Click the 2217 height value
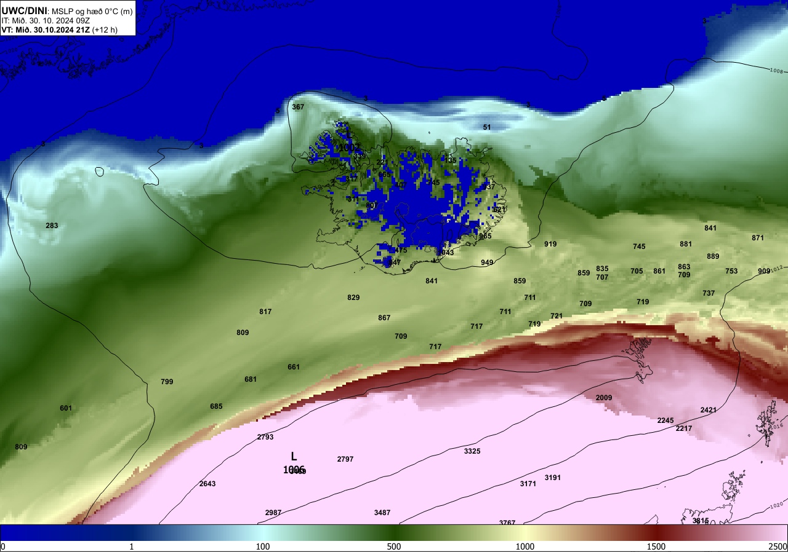 tap(684, 428)
